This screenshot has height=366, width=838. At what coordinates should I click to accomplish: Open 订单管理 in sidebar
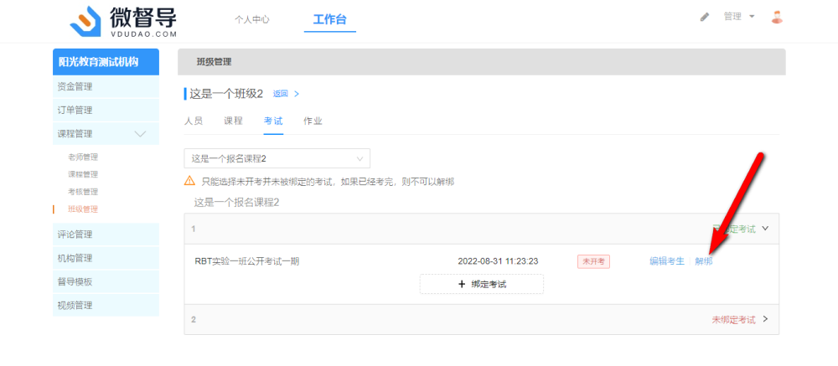106,110
